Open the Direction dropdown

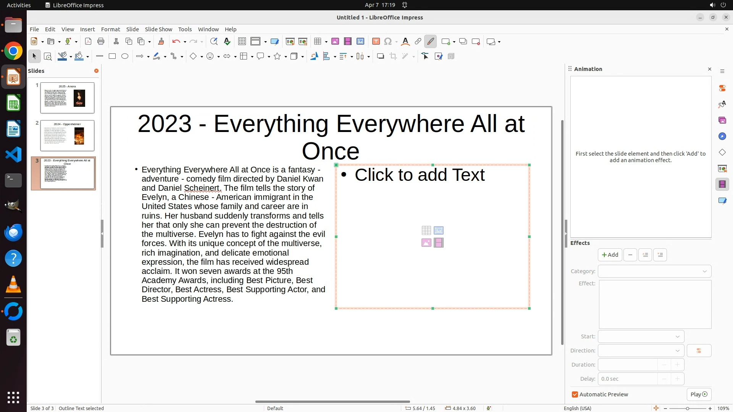[x=641, y=351]
